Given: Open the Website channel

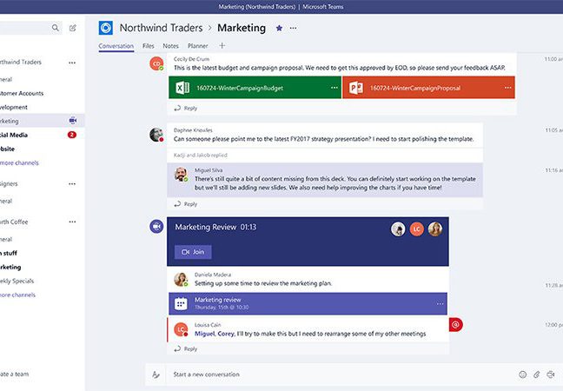Looking at the screenshot, I should tap(7, 149).
